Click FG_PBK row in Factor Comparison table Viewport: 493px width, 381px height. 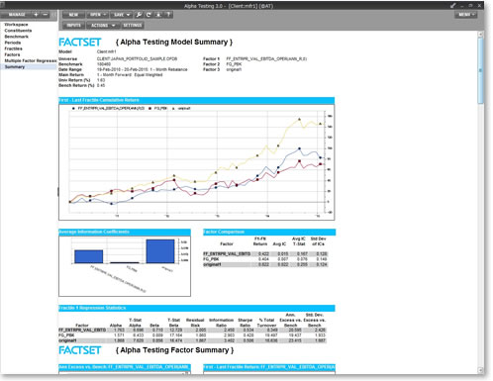265,259
